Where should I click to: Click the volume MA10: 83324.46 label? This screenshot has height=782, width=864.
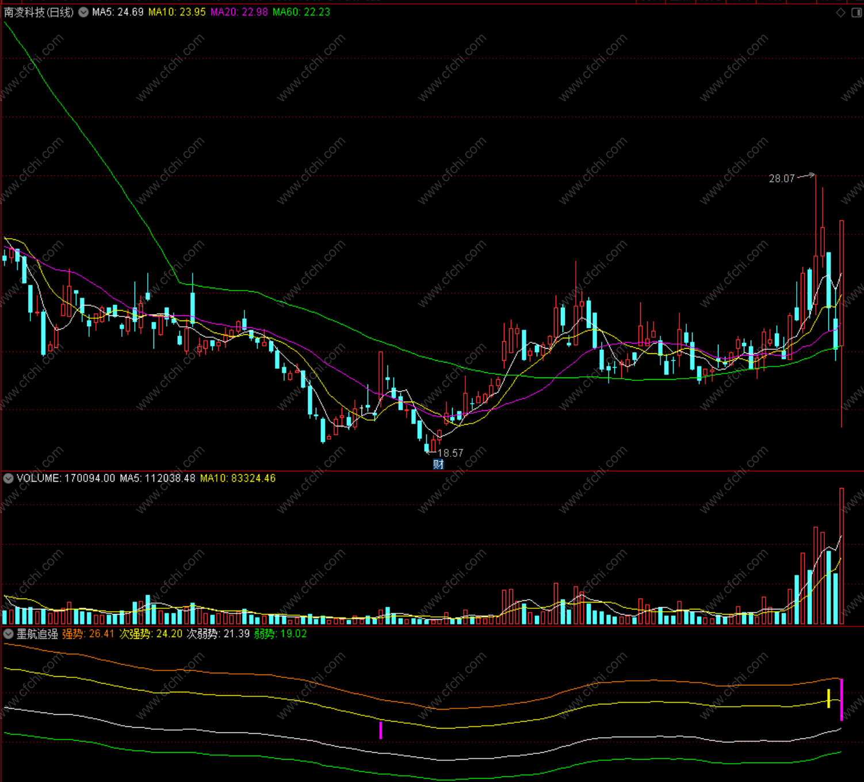[238, 478]
